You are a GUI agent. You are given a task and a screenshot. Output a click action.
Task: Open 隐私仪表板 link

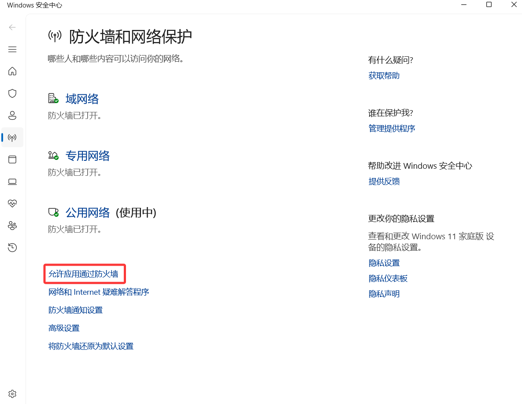[x=388, y=278]
